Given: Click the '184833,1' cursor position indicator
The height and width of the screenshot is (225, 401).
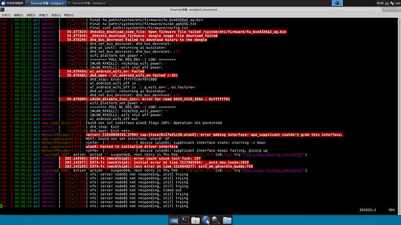Looking at the screenshot, I should tap(367, 210).
